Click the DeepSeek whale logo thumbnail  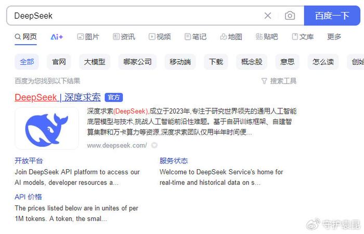tap(47, 129)
